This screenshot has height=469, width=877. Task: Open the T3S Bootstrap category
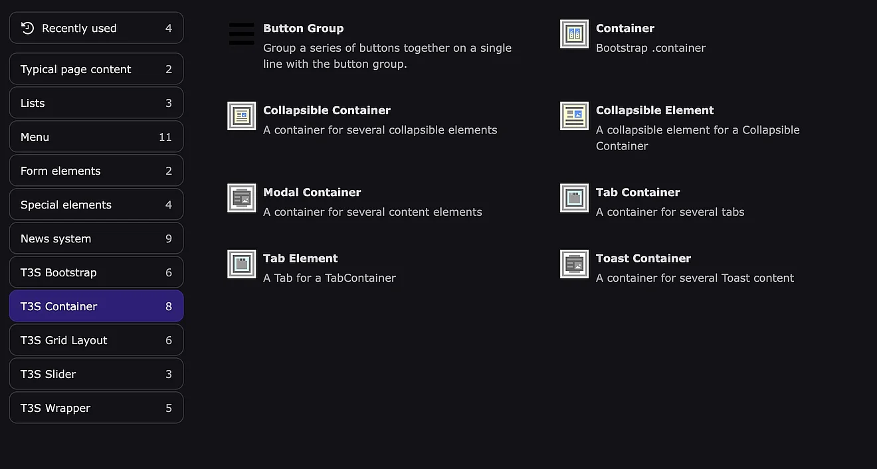[96, 272]
